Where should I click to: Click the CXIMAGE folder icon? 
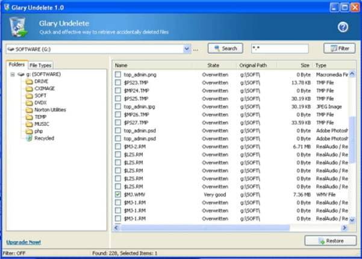(x=29, y=89)
